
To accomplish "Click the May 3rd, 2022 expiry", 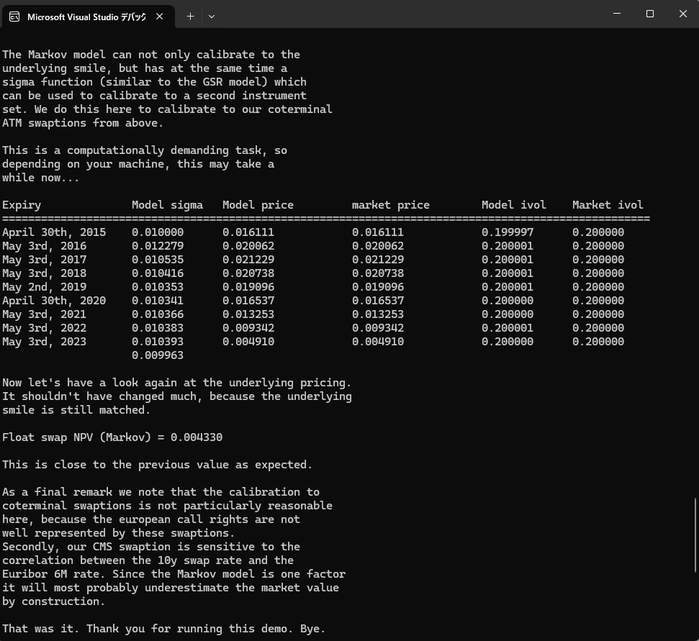I will (44, 328).
